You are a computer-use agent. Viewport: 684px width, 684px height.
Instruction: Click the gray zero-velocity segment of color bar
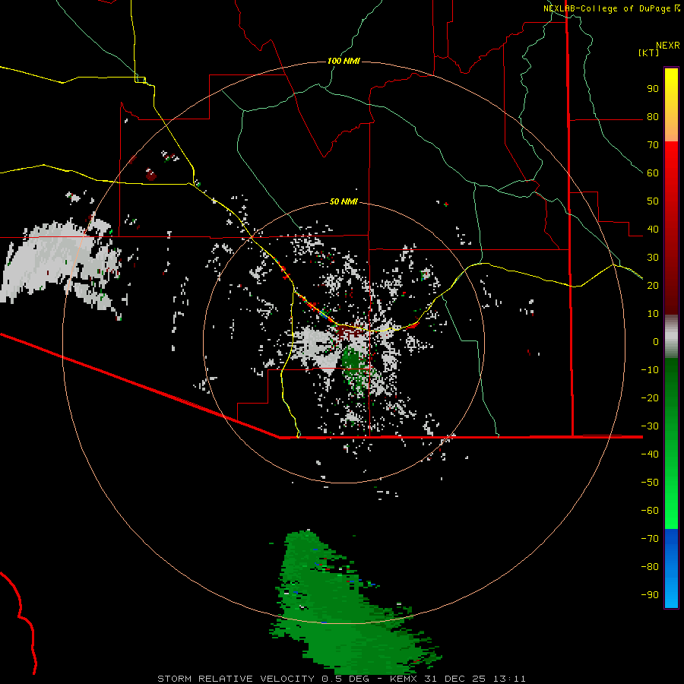point(671,337)
